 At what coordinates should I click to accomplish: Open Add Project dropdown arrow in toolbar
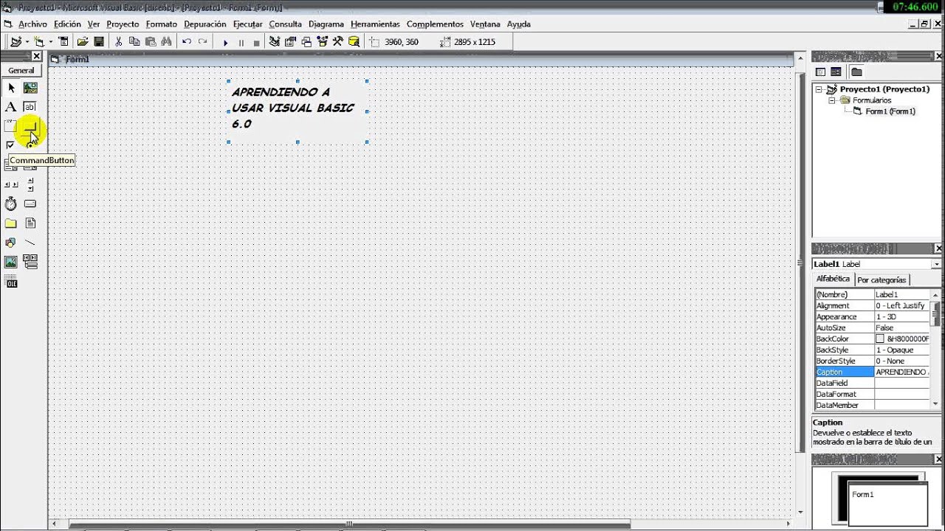coord(27,42)
